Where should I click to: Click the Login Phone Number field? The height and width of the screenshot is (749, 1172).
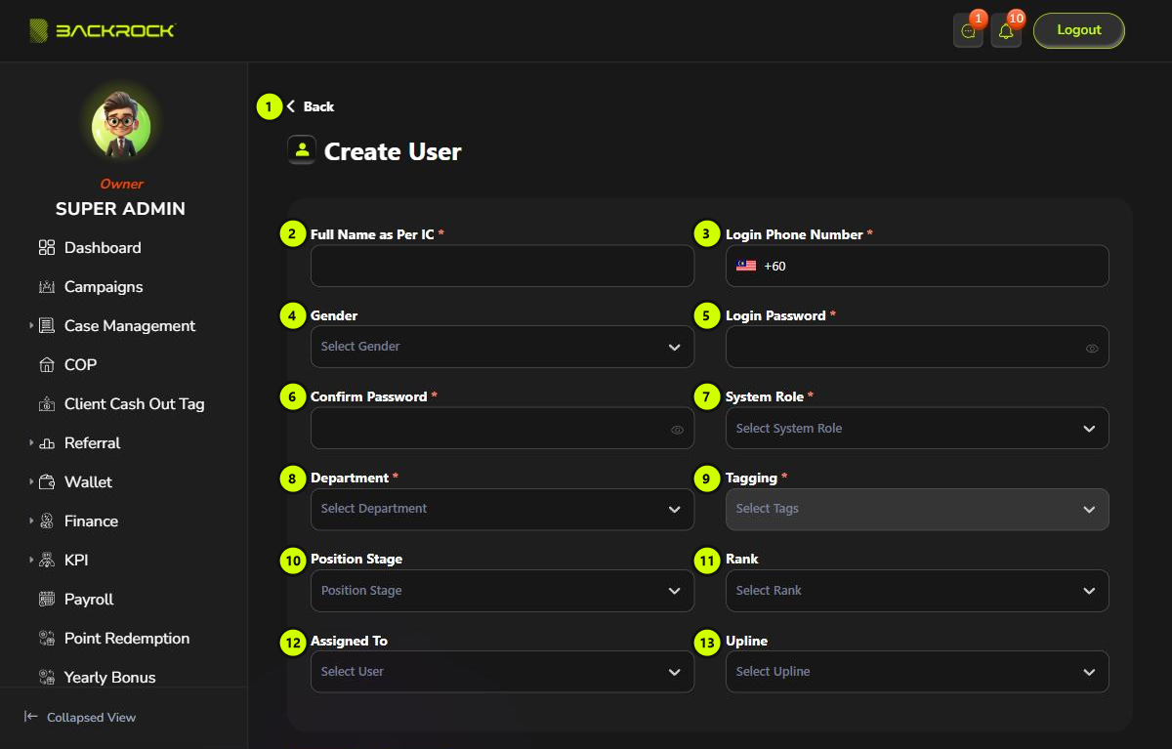coord(917,266)
